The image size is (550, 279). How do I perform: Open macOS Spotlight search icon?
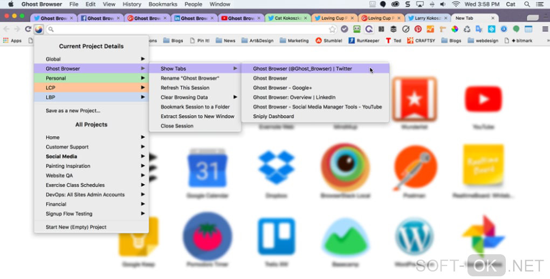(x=527, y=4)
